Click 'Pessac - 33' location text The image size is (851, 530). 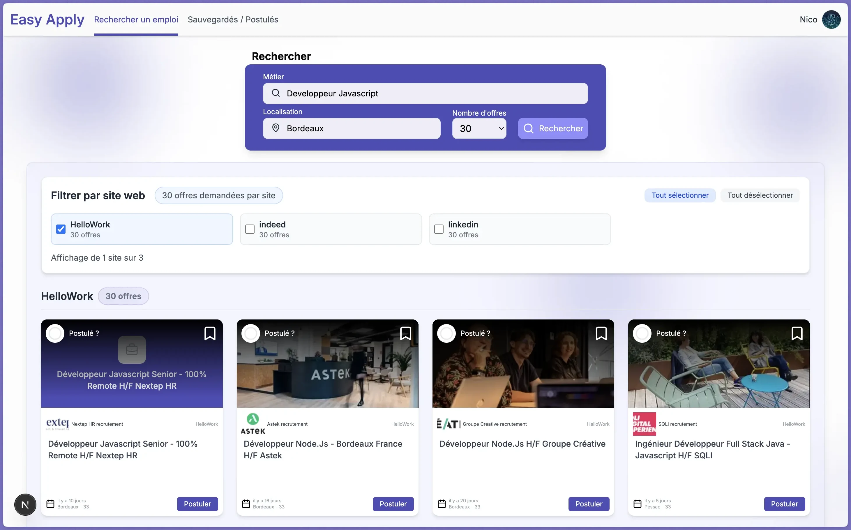pos(658,507)
